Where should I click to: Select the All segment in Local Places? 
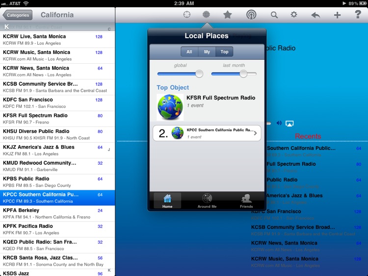tap(189, 52)
